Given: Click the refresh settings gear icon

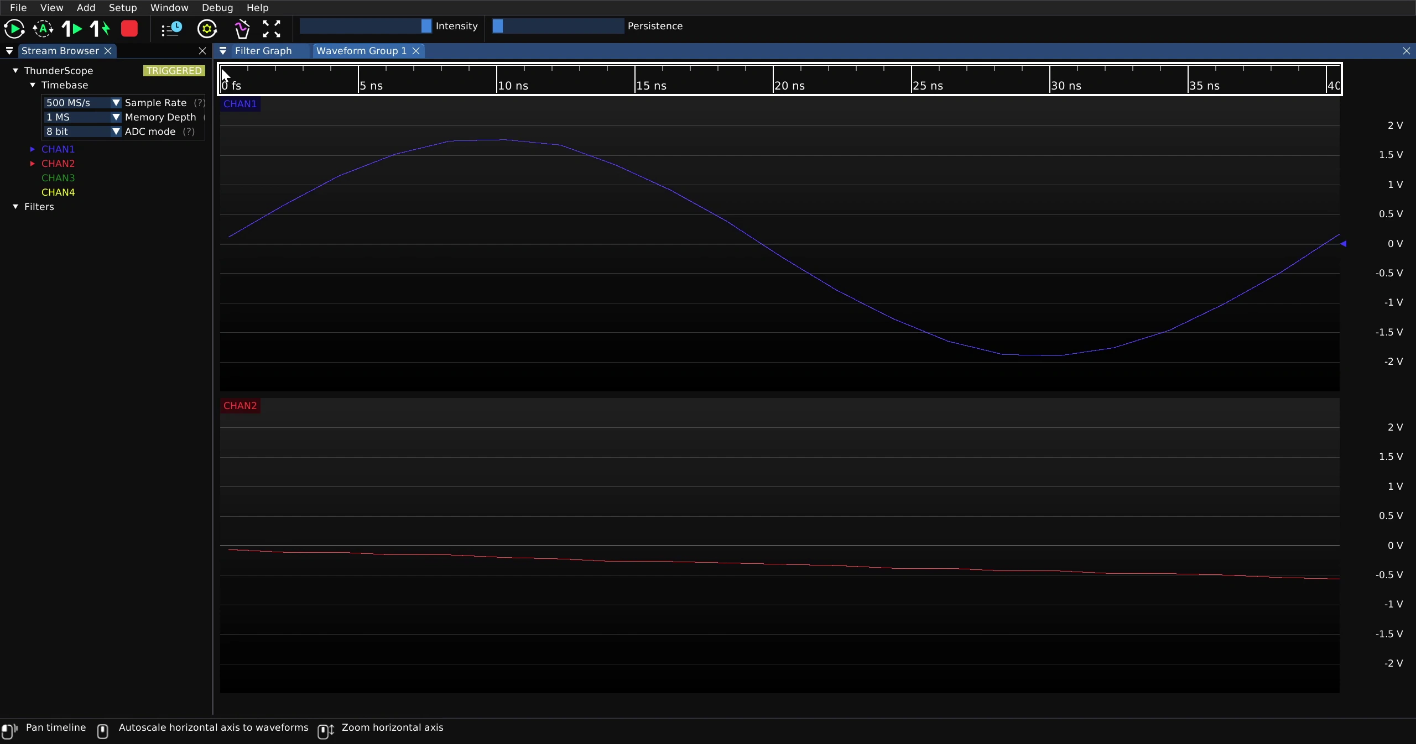Looking at the screenshot, I should [x=207, y=29].
